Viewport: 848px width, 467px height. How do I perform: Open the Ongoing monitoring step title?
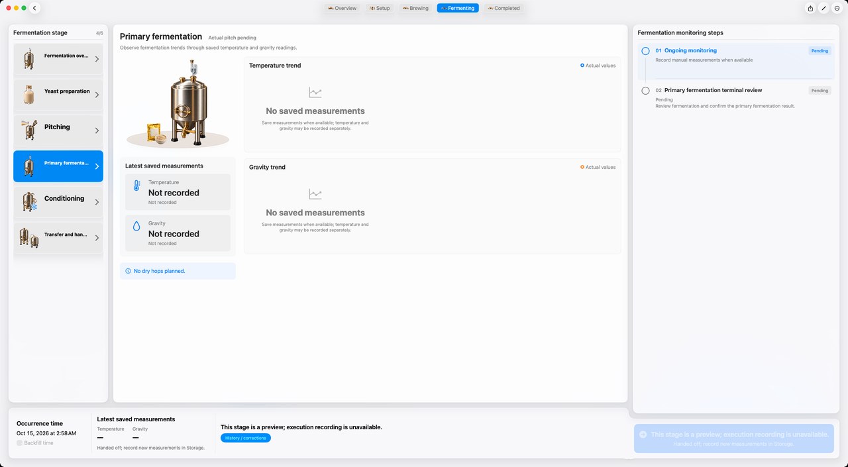[690, 50]
